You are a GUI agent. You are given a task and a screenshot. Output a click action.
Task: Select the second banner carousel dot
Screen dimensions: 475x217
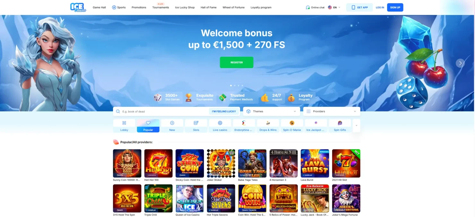coord(235,85)
